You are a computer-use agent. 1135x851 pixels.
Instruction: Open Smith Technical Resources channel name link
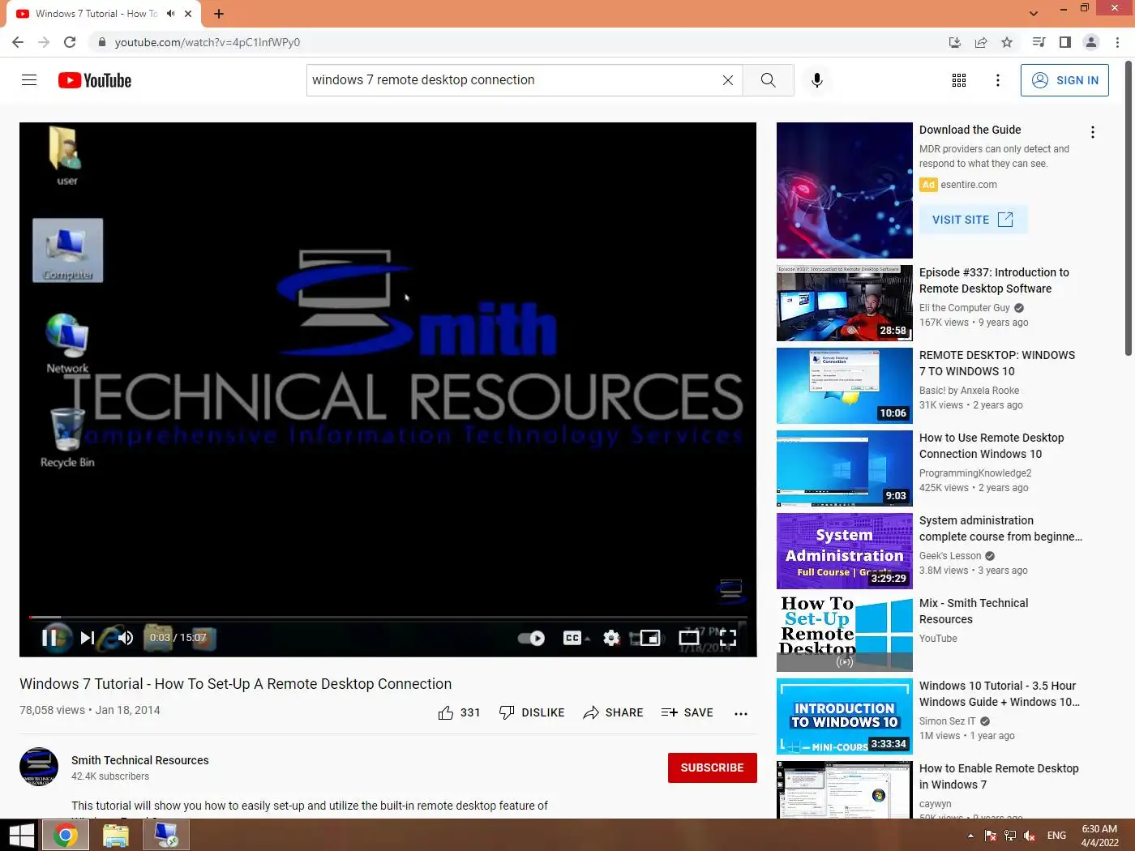click(140, 760)
